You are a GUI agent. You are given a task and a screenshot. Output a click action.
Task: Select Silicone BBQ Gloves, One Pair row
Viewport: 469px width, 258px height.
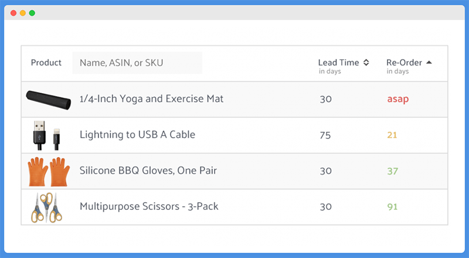tap(235, 171)
